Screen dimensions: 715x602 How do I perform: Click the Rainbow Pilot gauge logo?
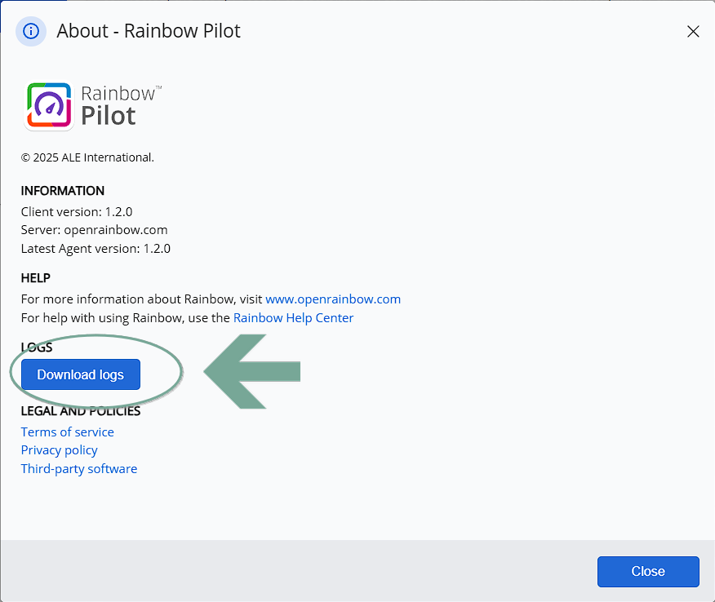(x=48, y=107)
